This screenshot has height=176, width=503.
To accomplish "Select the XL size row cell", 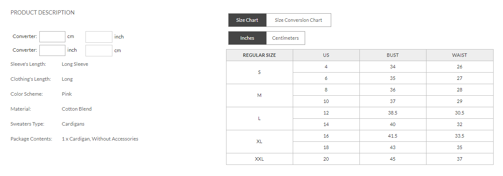I will [259, 142].
